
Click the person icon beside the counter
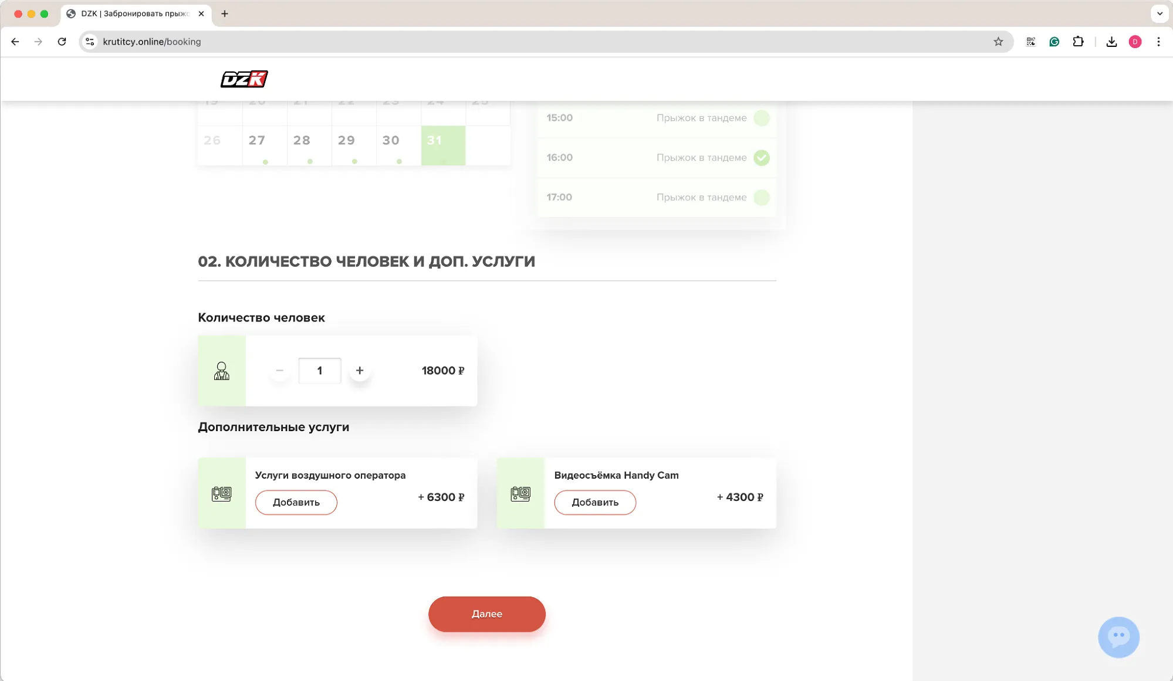tap(222, 371)
